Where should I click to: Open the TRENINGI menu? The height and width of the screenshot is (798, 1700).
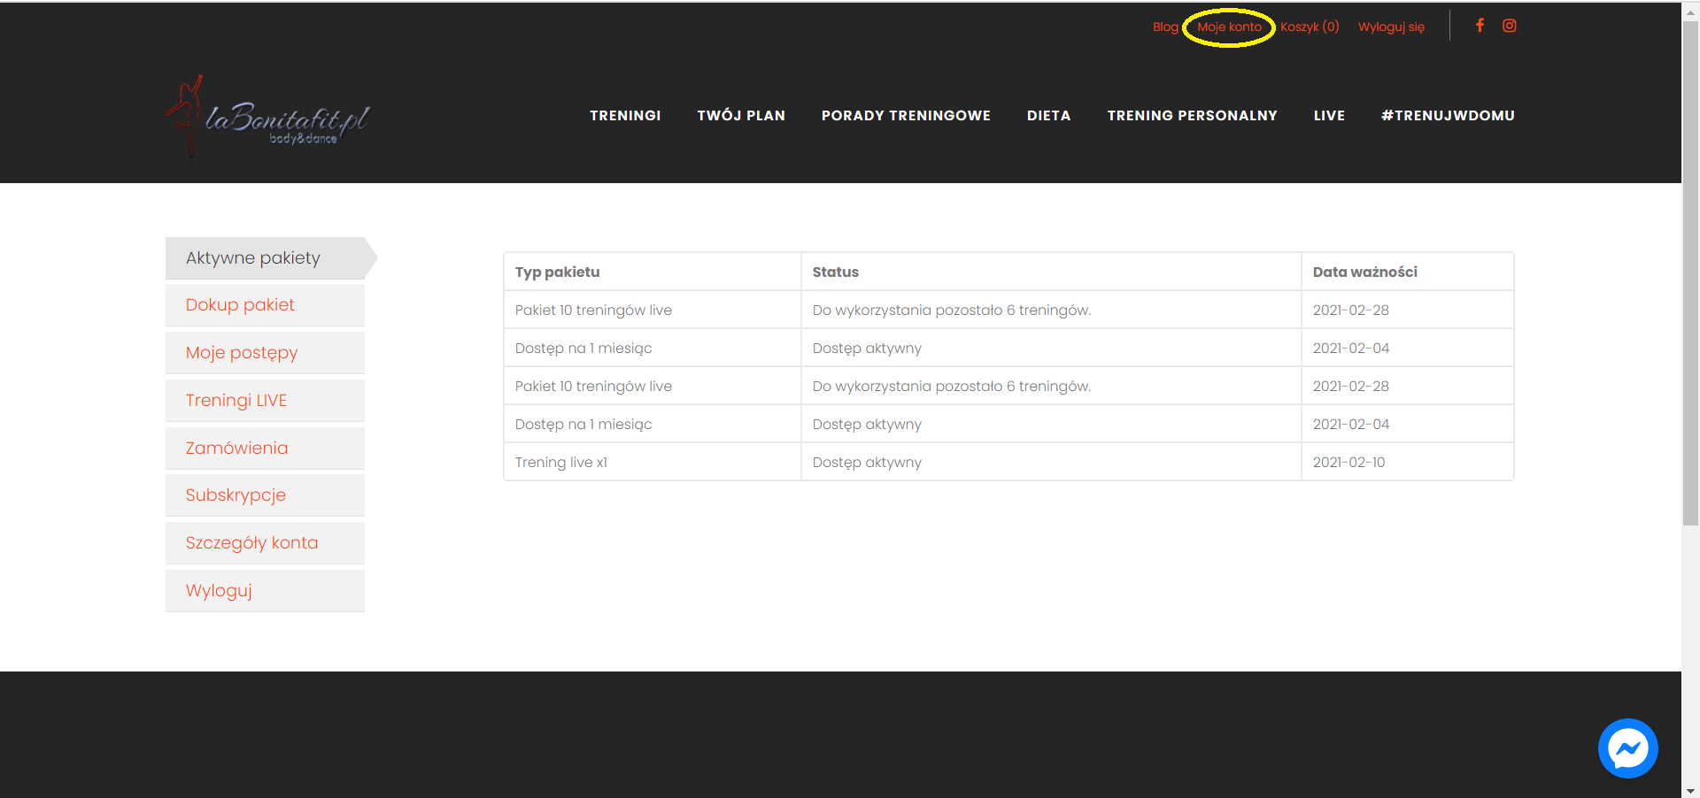tap(625, 116)
